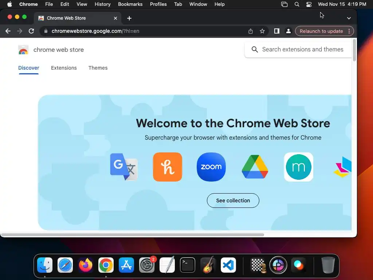
Task: Open the View menu
Action: click(82, 4)
